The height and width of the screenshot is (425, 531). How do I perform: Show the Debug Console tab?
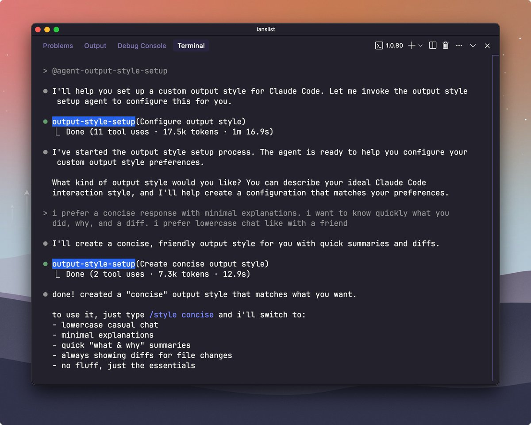pos(142,46)
